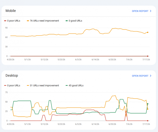
Task: Toggle Mobile poor URLs red legend
Action: 12,21
